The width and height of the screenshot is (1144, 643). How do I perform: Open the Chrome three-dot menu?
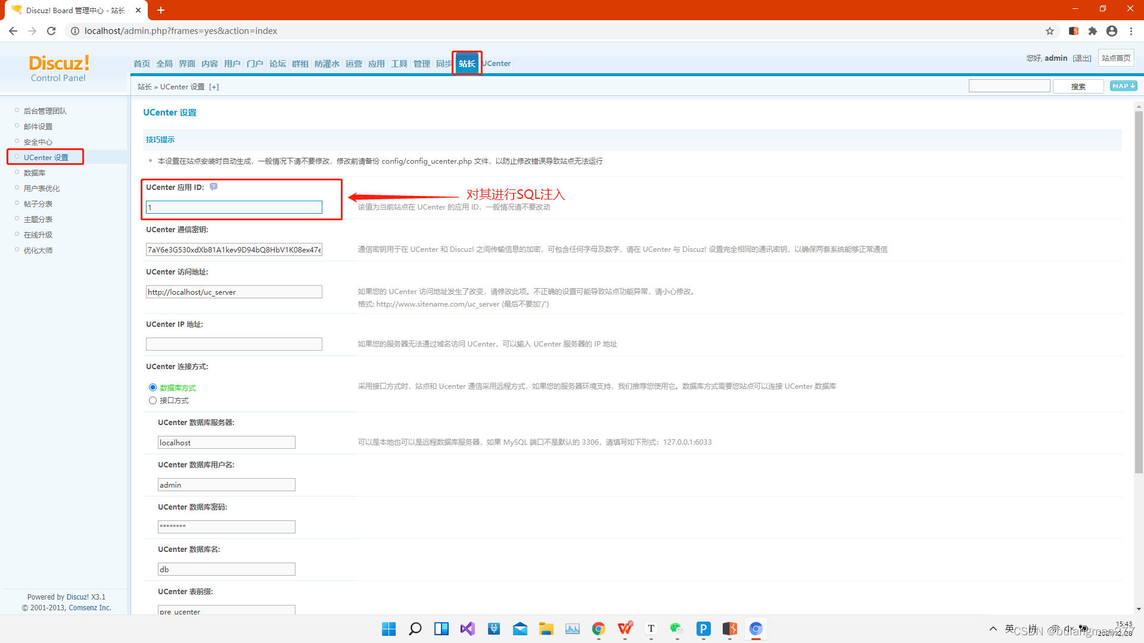(1131, 31)
